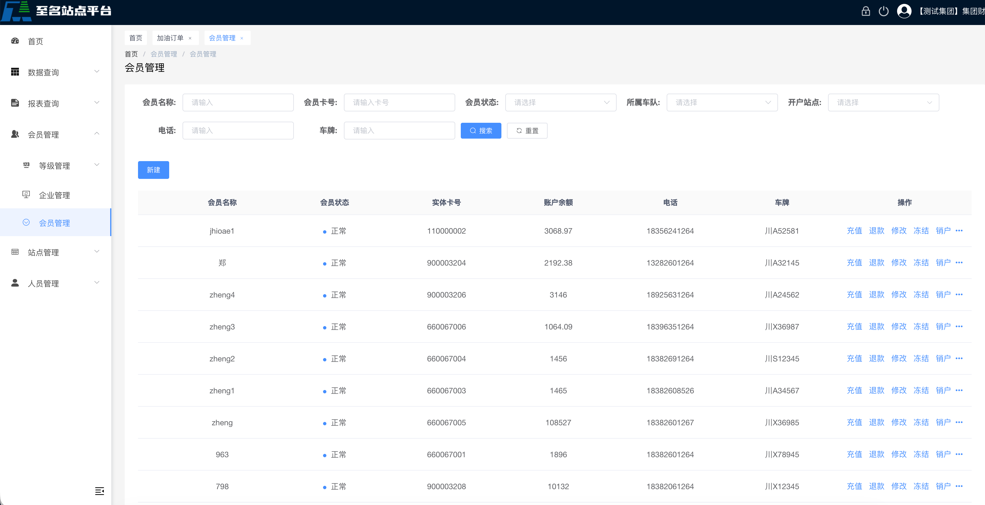
Task: Click the 至名站点平台 logo
Action: [x=56, y=11]
